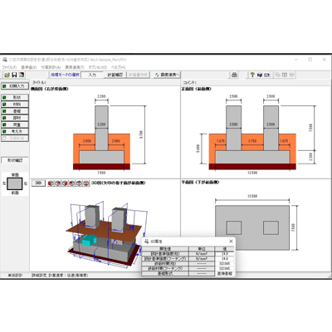This screenshot has width=332, height=332.
Task: Click the last greyed icon in the rightmost toolbar group
Action: click(x=292, y=75)
